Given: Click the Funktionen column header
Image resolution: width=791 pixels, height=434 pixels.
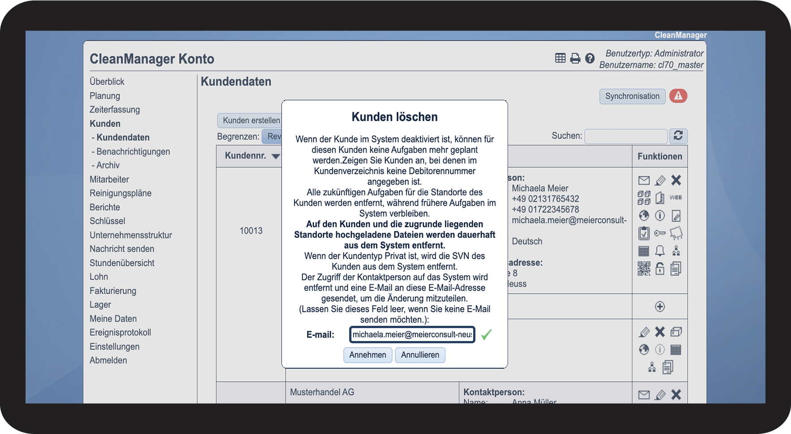Looking at the screenshot, I should point(660,156).
